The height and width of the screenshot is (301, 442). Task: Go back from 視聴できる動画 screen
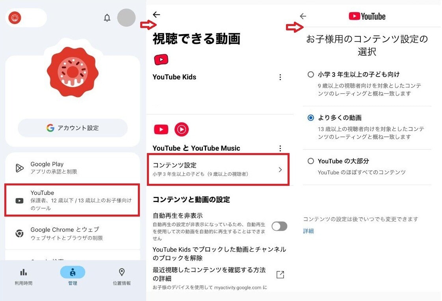(156, 15)
